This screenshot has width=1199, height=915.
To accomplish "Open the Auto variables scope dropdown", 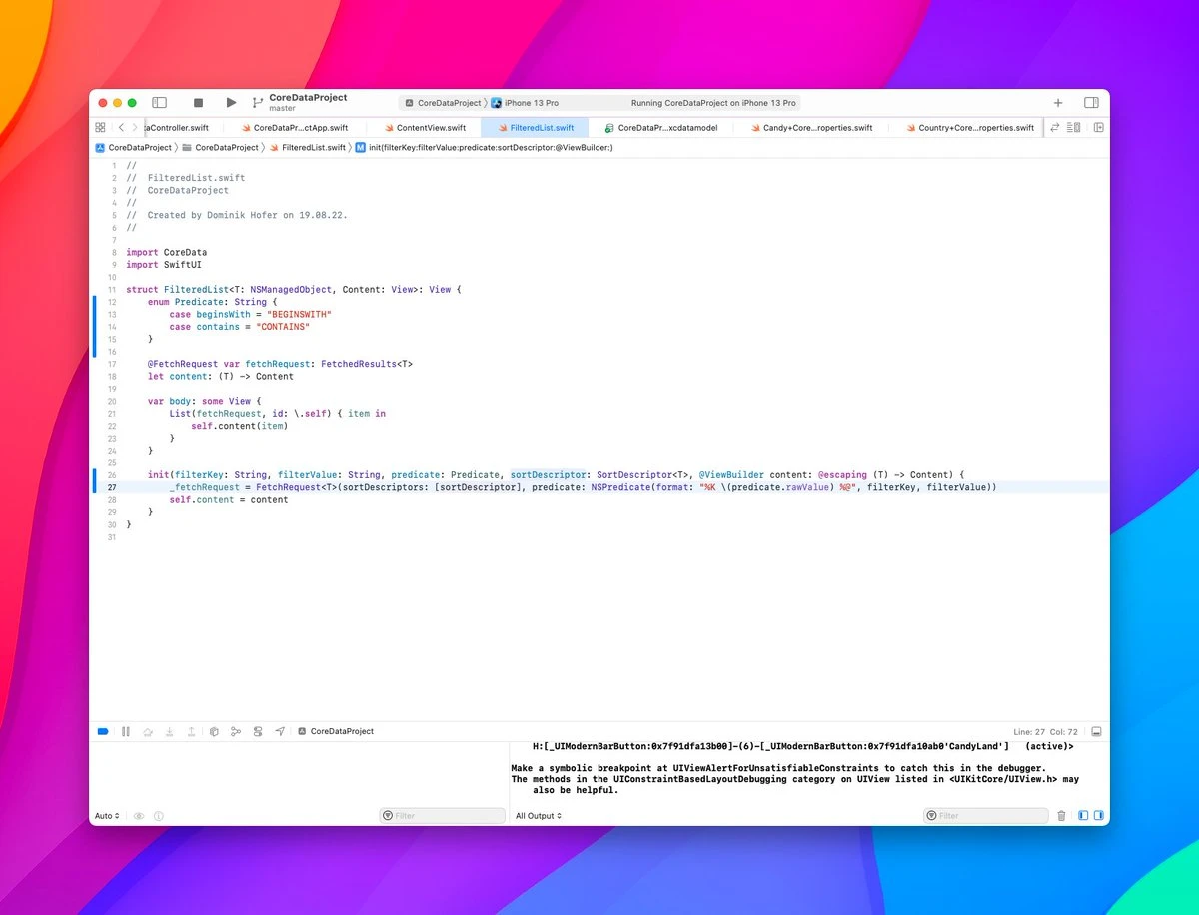I will pyautogui.click(x=107, y=816).
